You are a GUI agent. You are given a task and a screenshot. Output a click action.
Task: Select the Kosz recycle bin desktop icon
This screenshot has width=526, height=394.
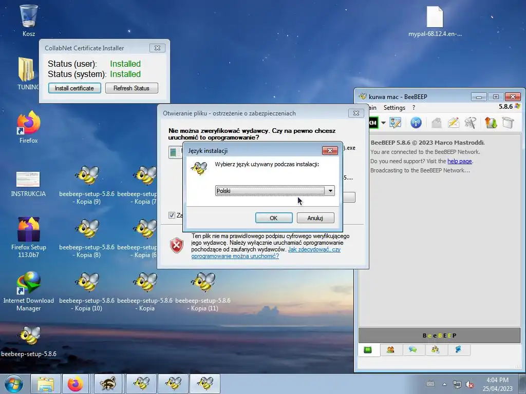pyautogui.click(x=29, y=21)
